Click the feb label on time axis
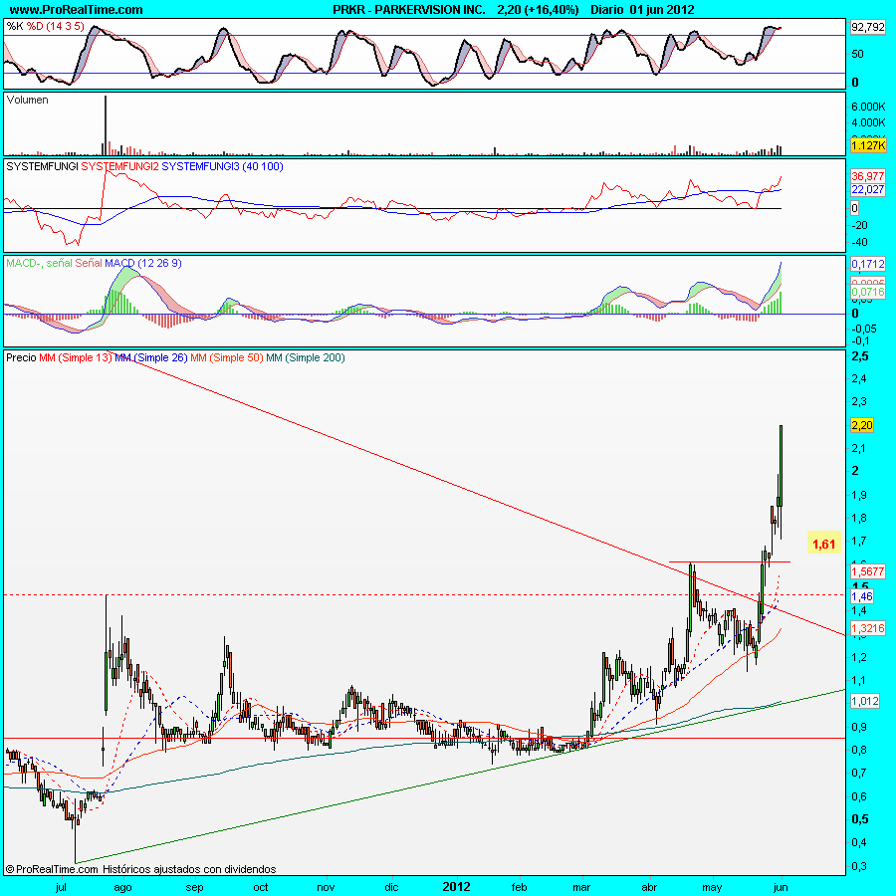 (519, 887)
